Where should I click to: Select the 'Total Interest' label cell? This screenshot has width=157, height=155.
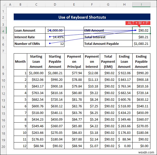(x=108, y=37)
